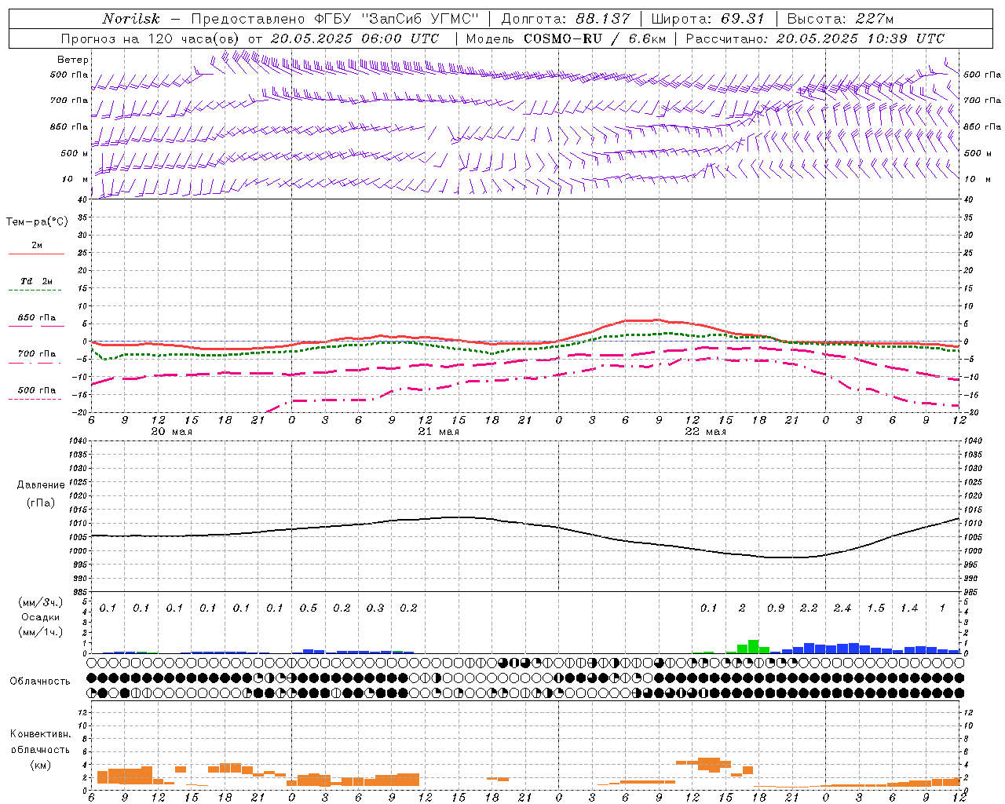Click the '(км)' unit under convective cloudiness

point(40,765)
